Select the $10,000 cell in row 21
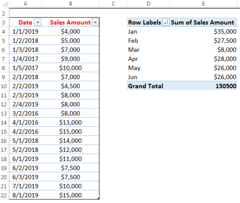240x203 pixels. click(70, 186)
